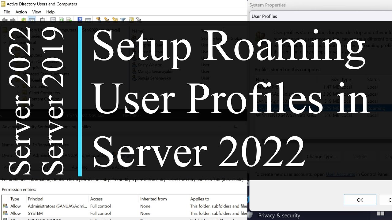Sort permissions by the Type column

point(15,199)
